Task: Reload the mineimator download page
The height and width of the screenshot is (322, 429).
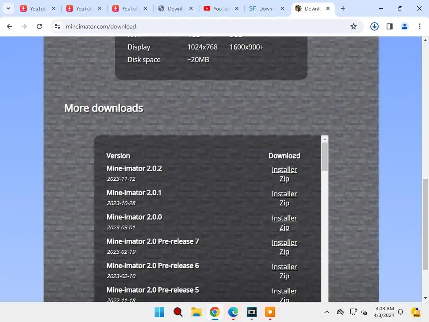Action: (39, 26)
